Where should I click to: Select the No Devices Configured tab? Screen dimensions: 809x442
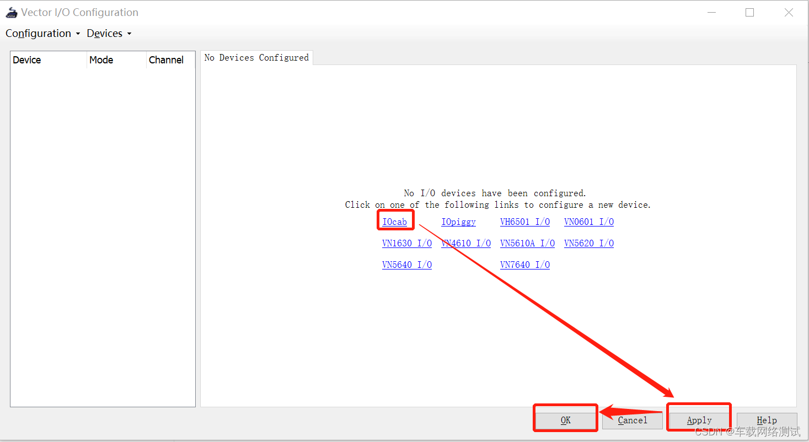point(256,58)
